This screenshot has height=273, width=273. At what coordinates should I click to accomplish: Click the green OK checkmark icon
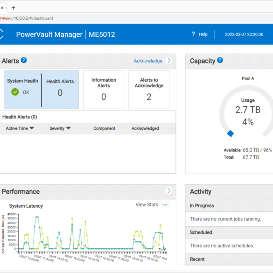pyautogui.click(x=15, y=92)
